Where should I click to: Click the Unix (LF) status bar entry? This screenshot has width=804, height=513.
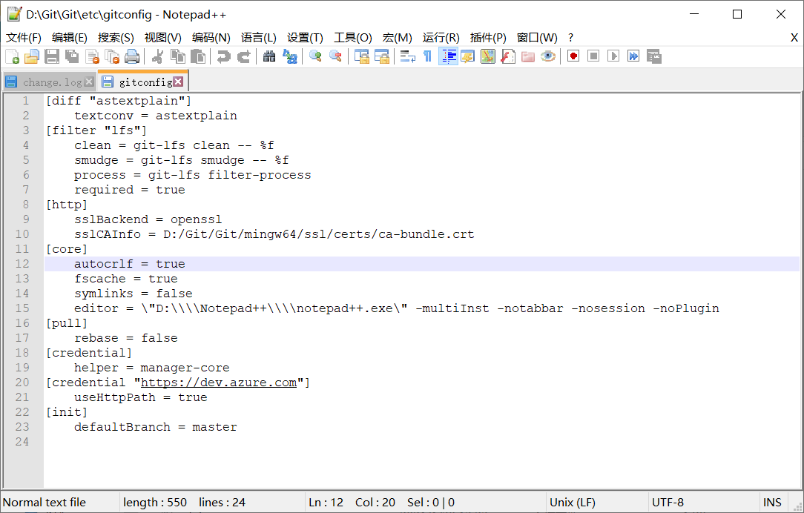coord(573,502)
